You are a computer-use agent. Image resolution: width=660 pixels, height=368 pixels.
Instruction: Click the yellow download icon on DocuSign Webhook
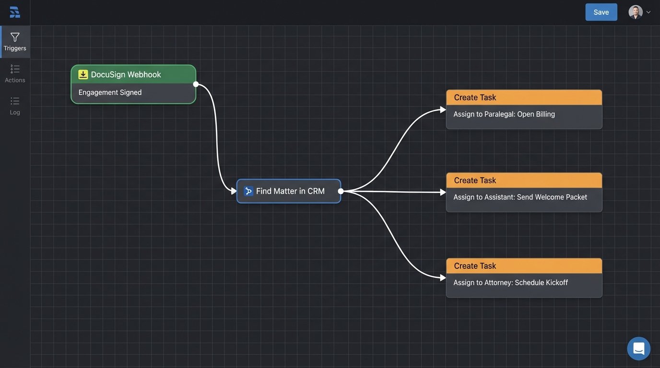click(x=82, y=74)
